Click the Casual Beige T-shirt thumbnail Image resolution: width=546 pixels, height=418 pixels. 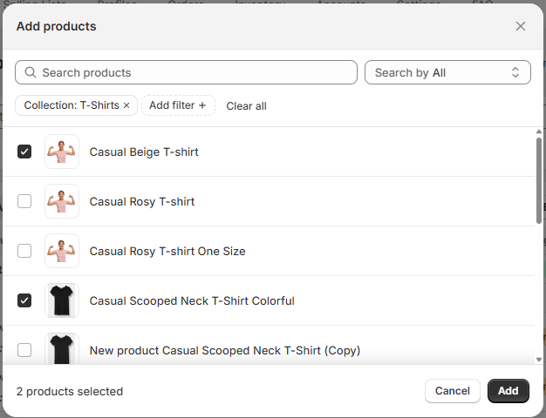[x=62, y=152]
